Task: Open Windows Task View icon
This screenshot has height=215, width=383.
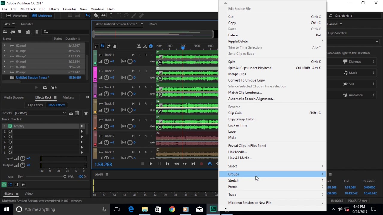Action: pos(117,209)
